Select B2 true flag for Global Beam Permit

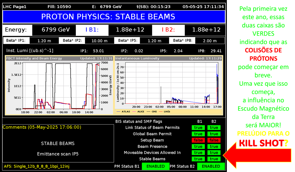(214, 134)
